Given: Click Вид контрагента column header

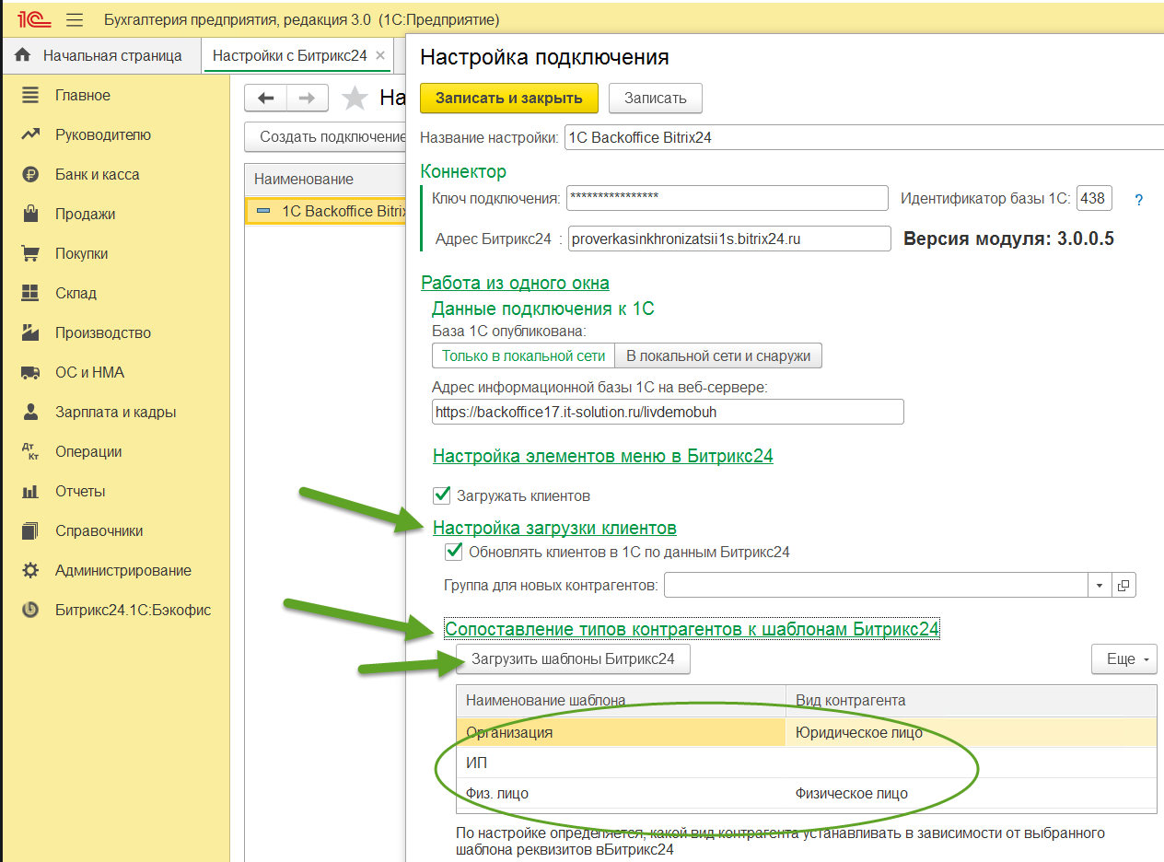Looking at the screenshot, I should point(971,701).
